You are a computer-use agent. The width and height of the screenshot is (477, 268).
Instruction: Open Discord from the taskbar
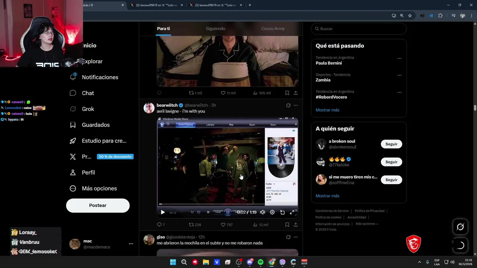[250, 262]
